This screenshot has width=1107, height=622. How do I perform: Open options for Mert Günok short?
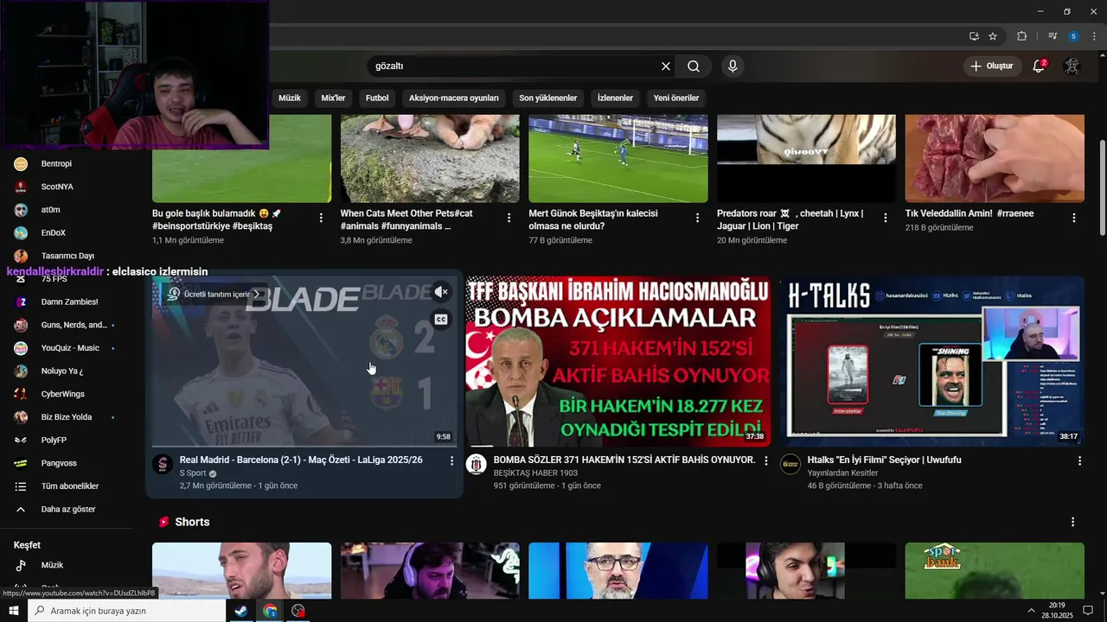697,218
